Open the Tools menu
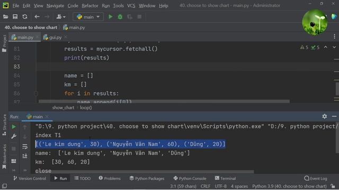The height and width of the screenshot is (190, 339). point(118,6)
